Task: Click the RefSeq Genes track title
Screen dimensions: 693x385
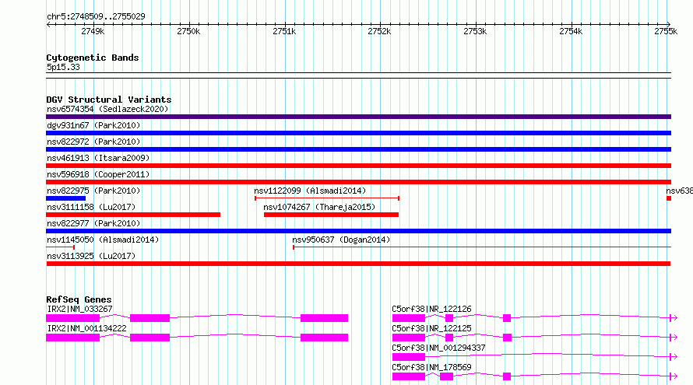Action: pos(79,299)
